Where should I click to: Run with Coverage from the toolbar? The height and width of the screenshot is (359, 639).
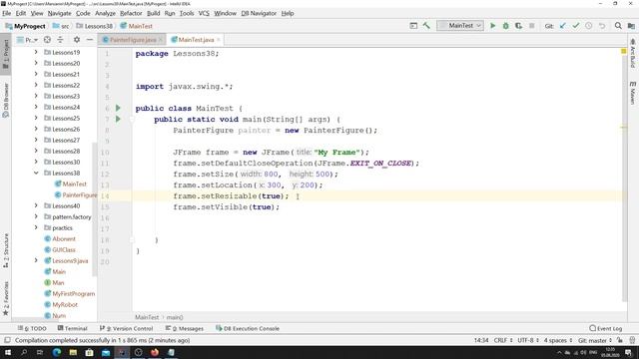tap(518, 26)
